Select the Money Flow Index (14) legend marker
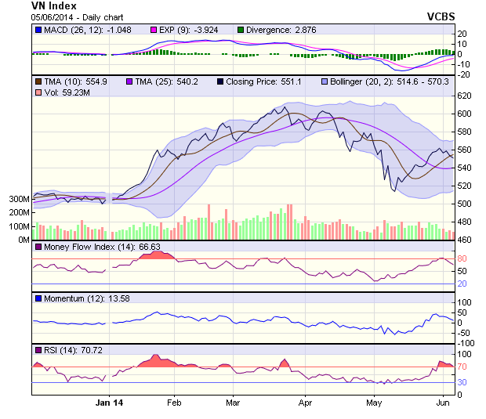The width and height of the screenshot is (486, 419). [x=38, y=247]
